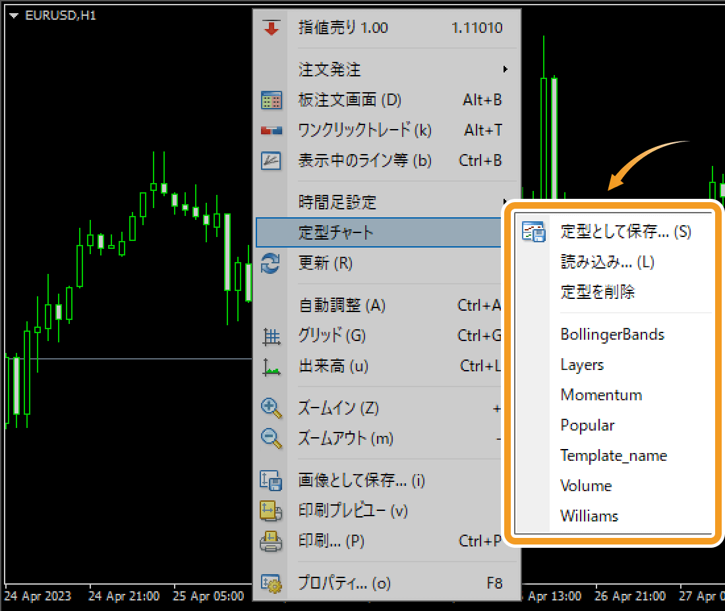Apply the Momentum template
The height and width of the screenshot is (611, 725).
coord(614,395)
